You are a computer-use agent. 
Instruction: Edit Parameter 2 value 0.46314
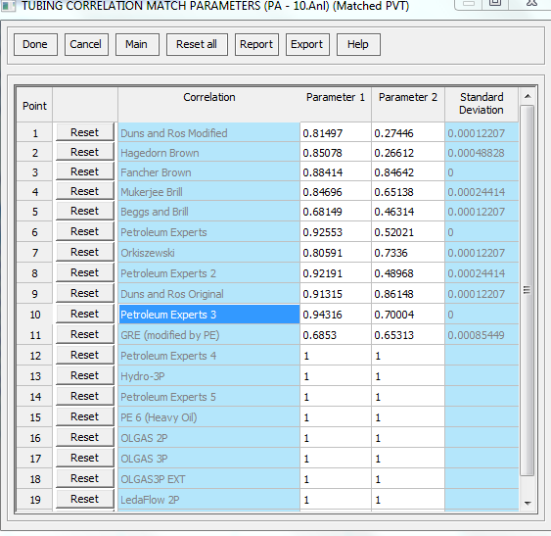[x=408, y=212]
